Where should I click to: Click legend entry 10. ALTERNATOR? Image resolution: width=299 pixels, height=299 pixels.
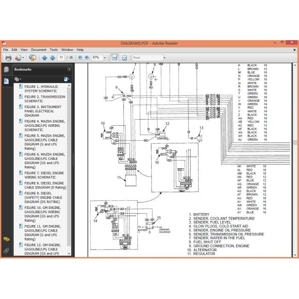point(202,250)
